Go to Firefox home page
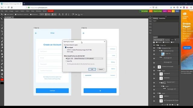Screen dimensions: 193x108 [12, 7]
